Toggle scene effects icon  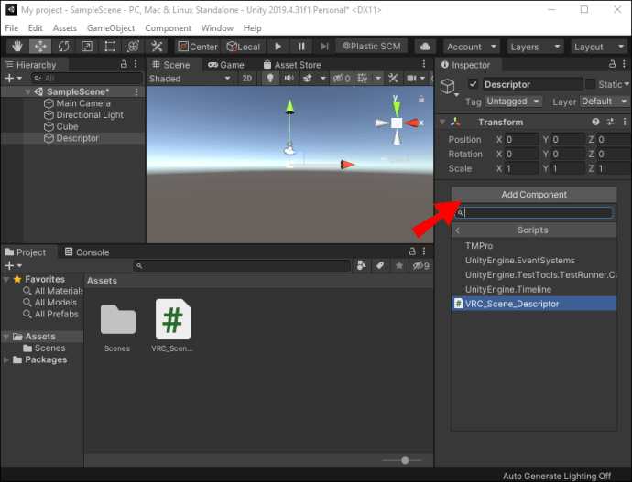pos(307,79)
